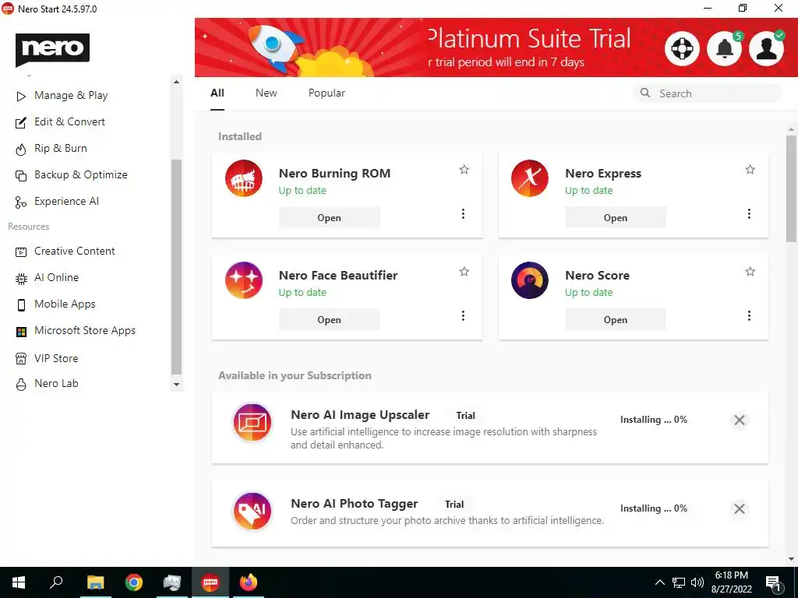Click Image Upscaler 'Installing ... 0%' status
The image size is (798, 598).
[654, 420]
